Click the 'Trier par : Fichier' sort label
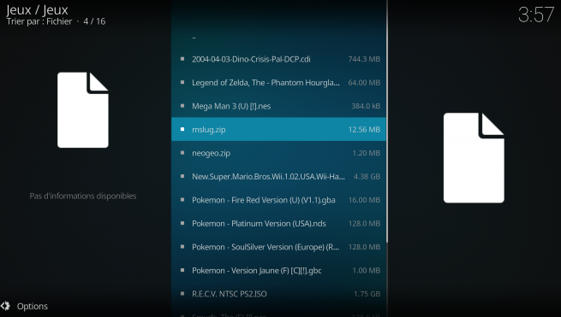Image resolution: width=561 pixels, height=317 pixels. (x=39, y=21)
